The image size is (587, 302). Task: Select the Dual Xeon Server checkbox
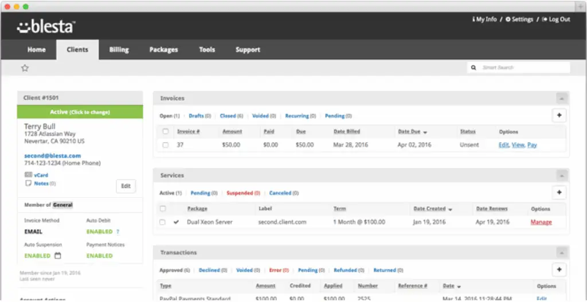(162, 222)
